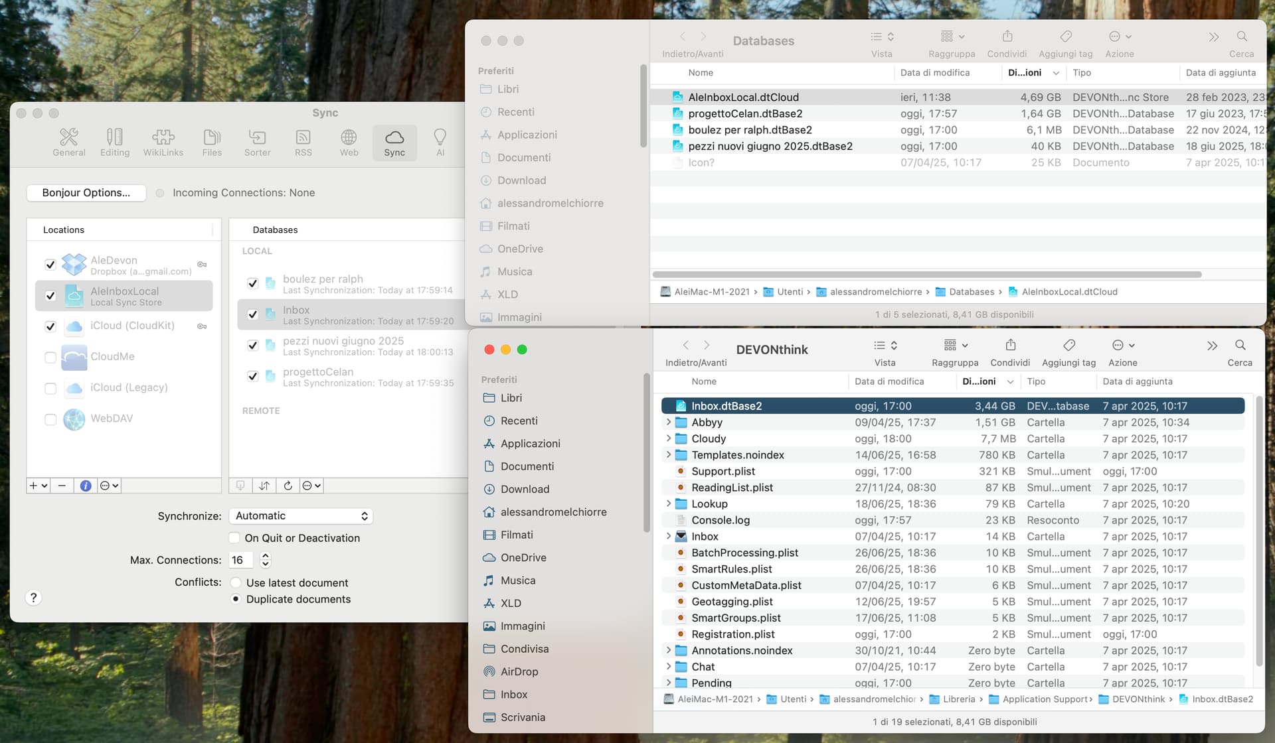Screen dimensions: 1275x743
Task: Click the sync refresh icon under Databases
Action: pyautogui.click(x=288, y=486)
